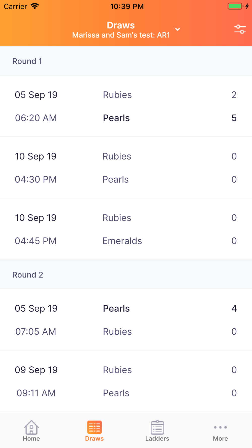The height and width of the screenshot is (448, 252).
Task: Tap the Wi-Fi status icon
Action: click(35, 6)
